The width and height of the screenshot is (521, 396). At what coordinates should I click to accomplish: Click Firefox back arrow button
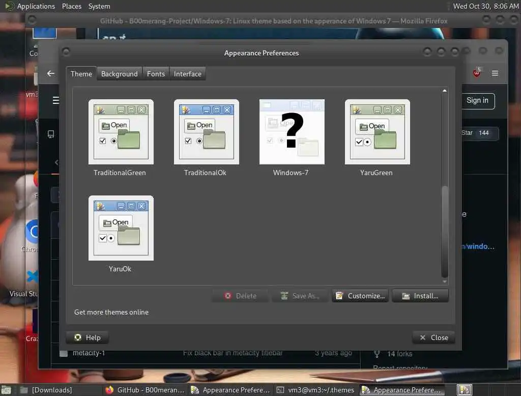click(x=50, y=73)
